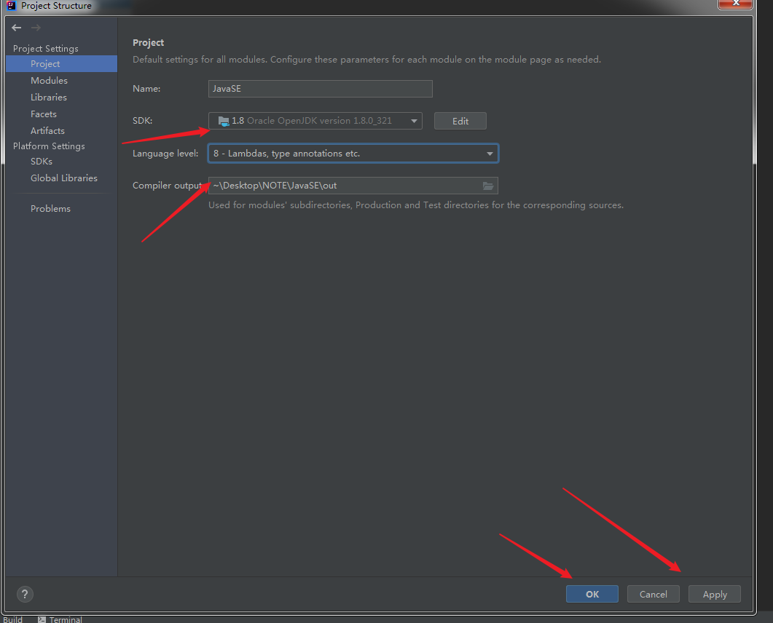Select Project in the settings sidebar
The width and height of the screenshot is (773, 623).
tap(62, 63)
